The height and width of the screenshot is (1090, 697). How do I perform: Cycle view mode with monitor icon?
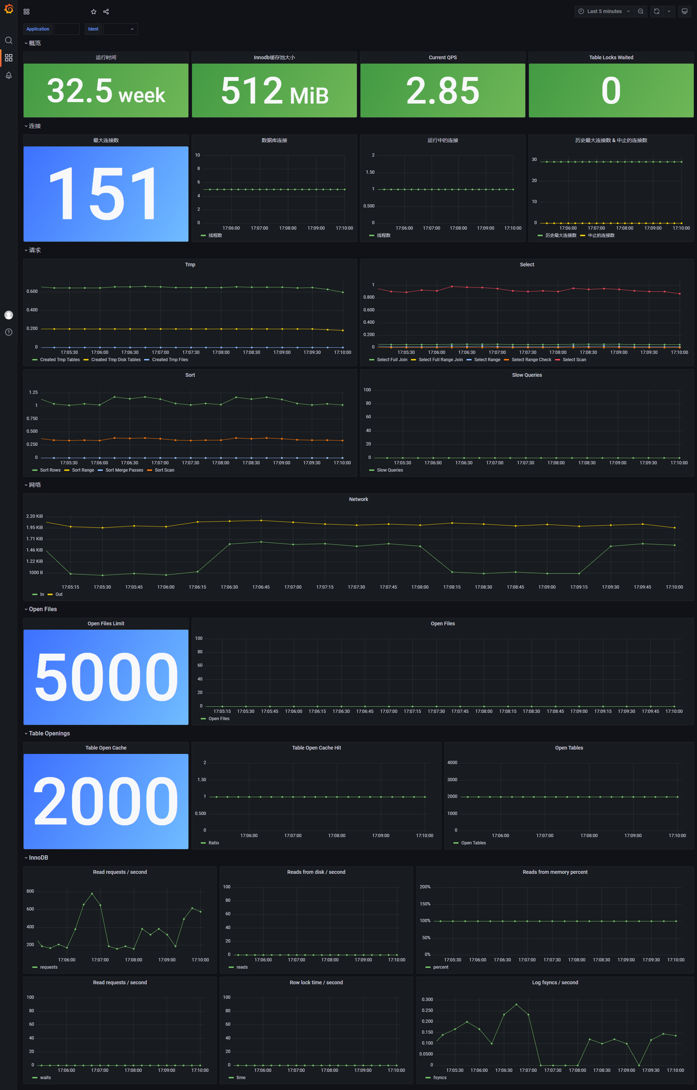(x=684, y=11)
